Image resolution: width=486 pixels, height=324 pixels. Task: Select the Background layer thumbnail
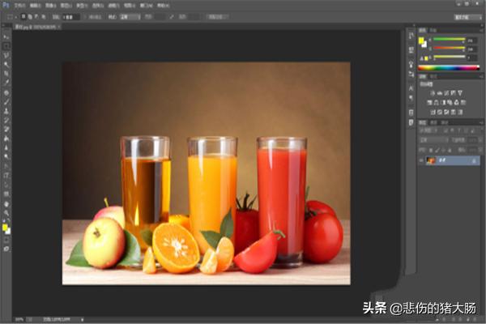pyautogui.click(x=430, y=161)
